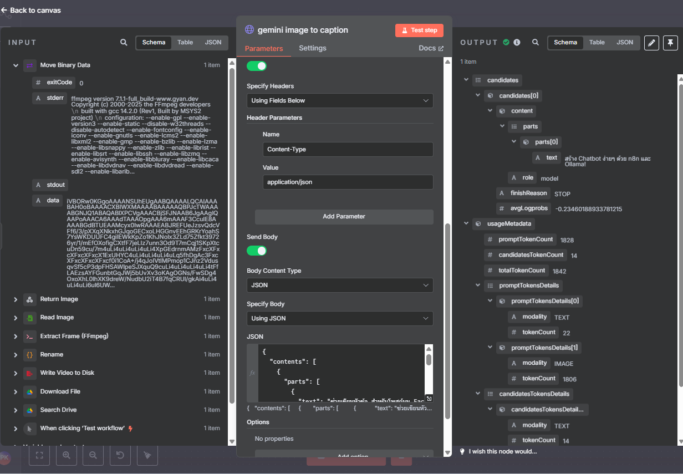Collapse the candidates[0] node

(x=477, y=96)
